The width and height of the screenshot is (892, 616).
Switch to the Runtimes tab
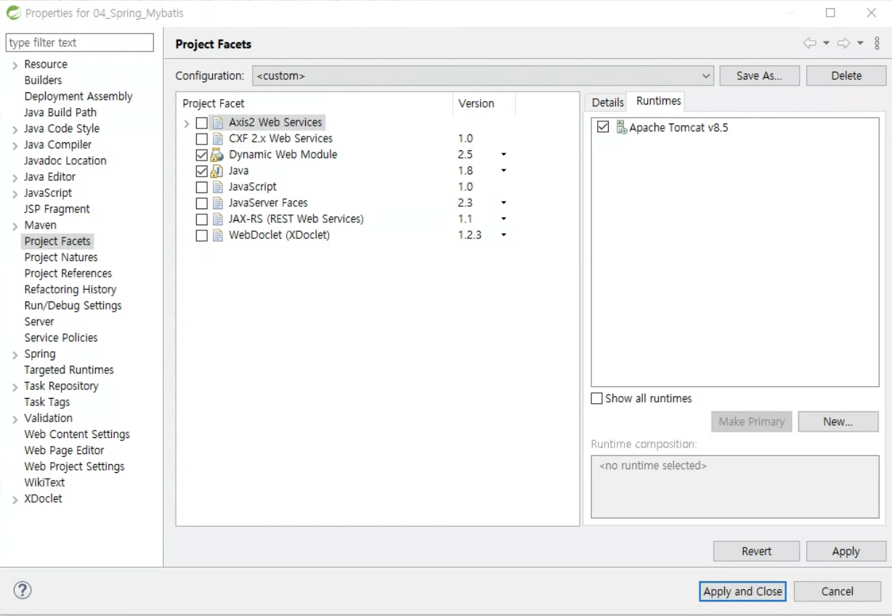point(658,101)
